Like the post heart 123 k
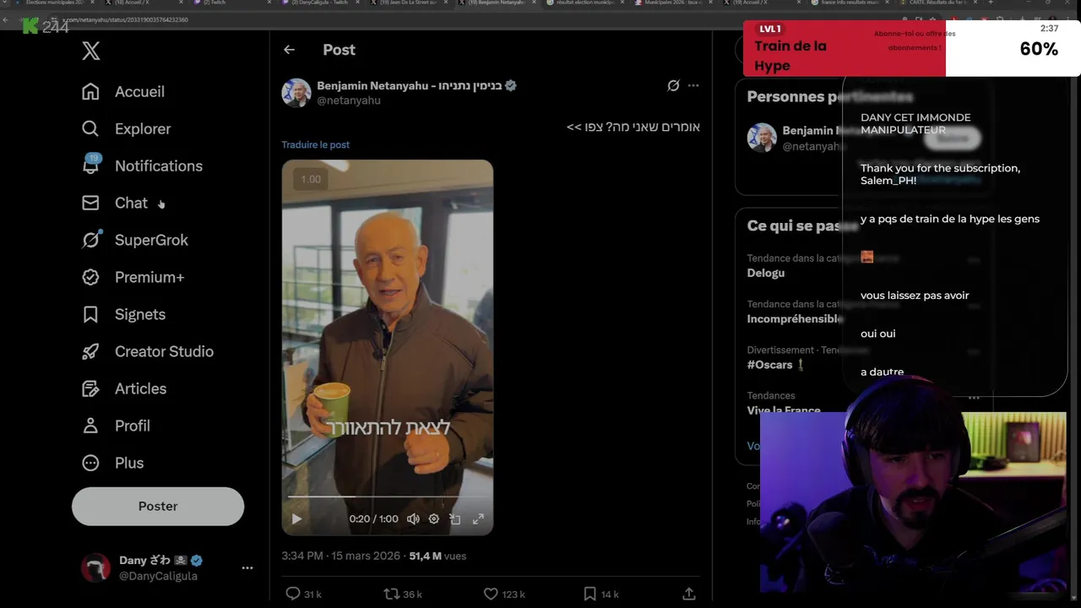 [491, 594]
